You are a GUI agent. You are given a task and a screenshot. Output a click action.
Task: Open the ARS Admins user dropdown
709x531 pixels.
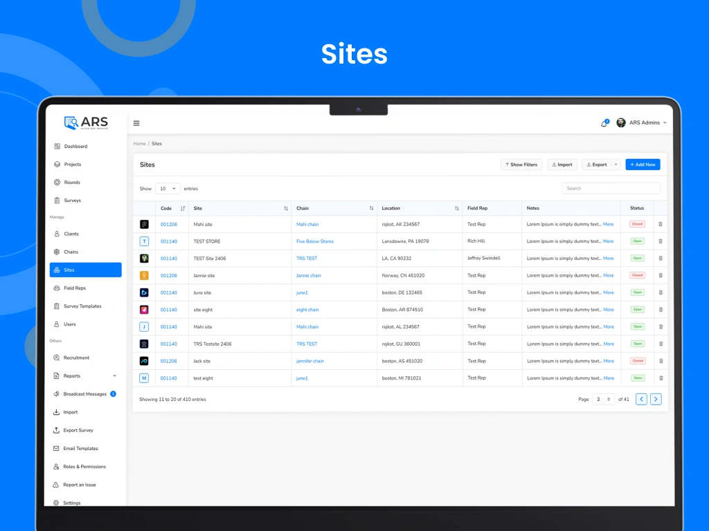pyautogui.click(x=641, y=122)
